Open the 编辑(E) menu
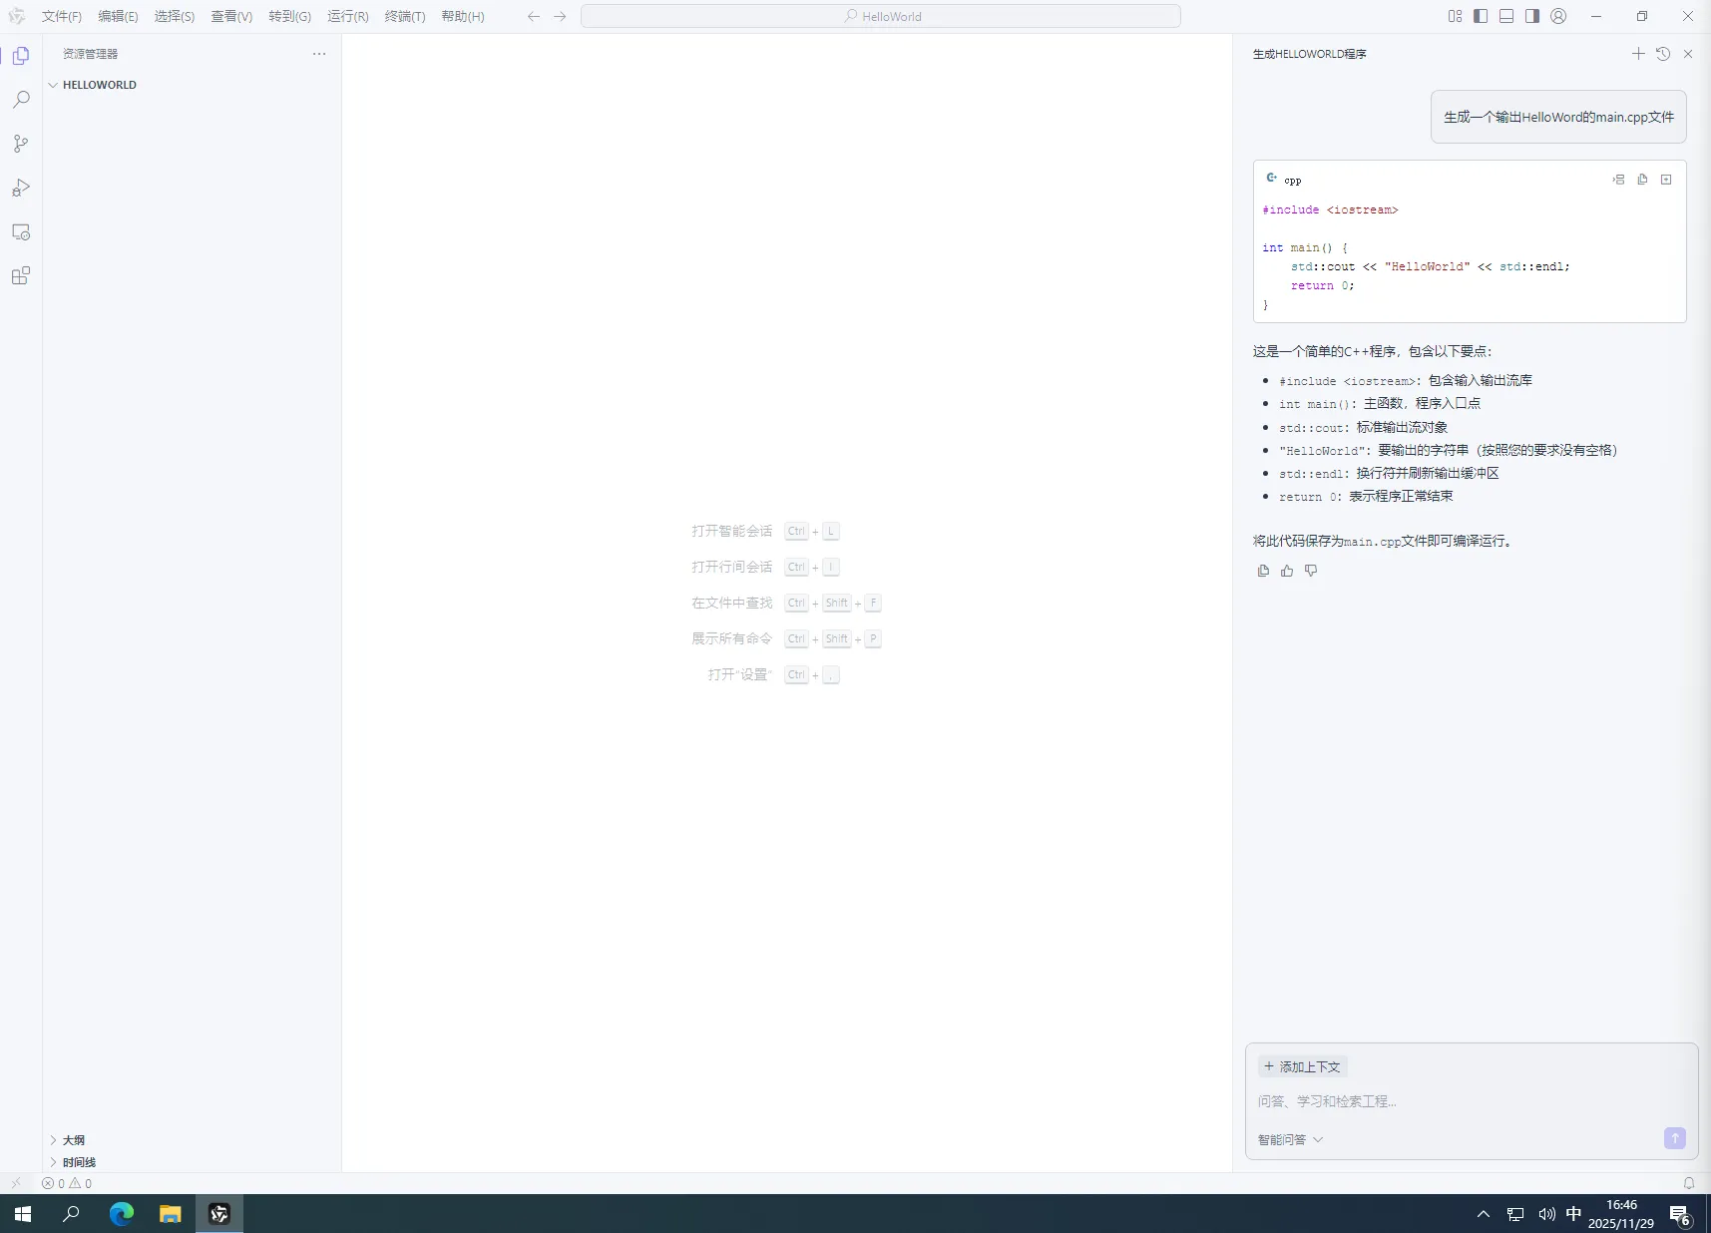The height and width of the screenshot is (1233, 1711). click(x=118, y=16)
